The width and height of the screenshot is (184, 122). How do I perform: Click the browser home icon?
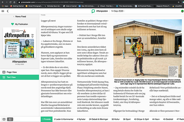(14, 2)
